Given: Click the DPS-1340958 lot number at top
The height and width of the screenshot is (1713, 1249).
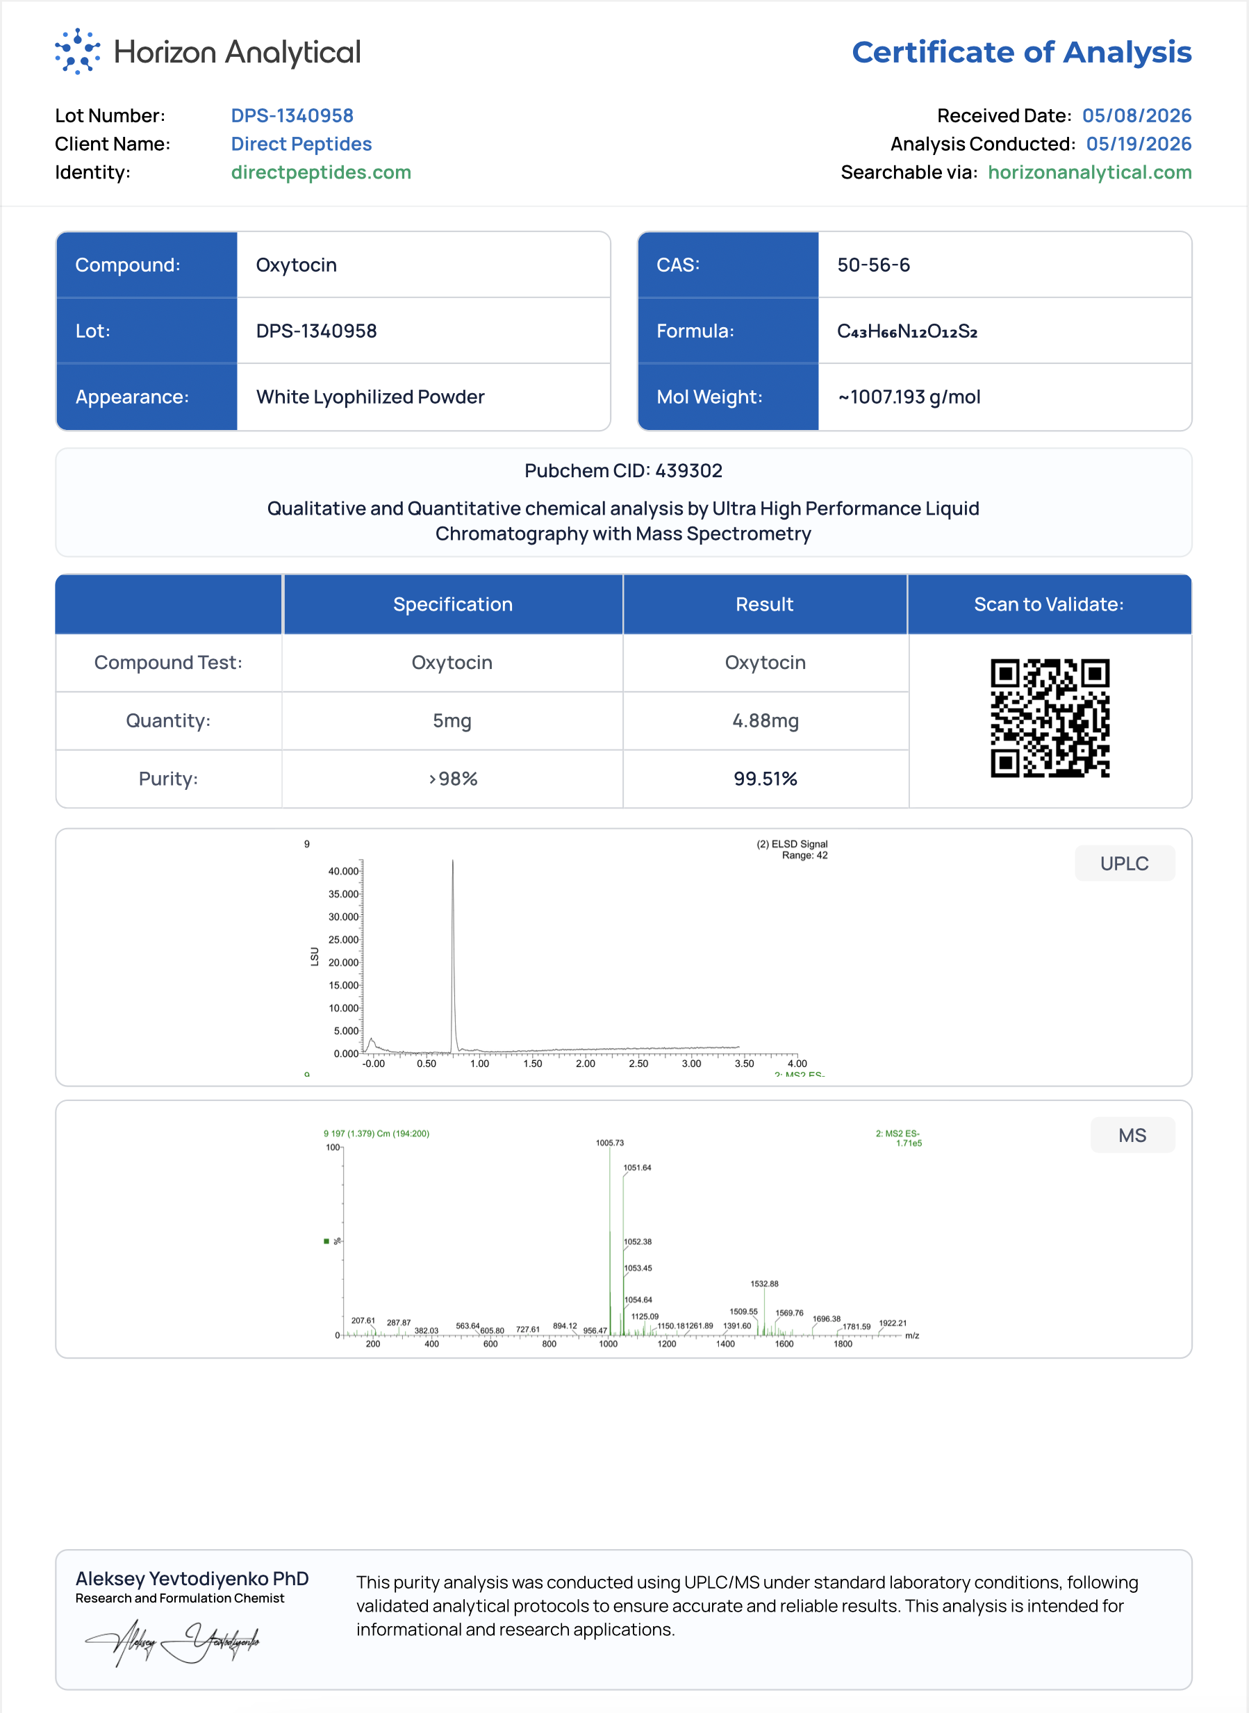Looking at the screenshot, I should click(x=292, y=116).
